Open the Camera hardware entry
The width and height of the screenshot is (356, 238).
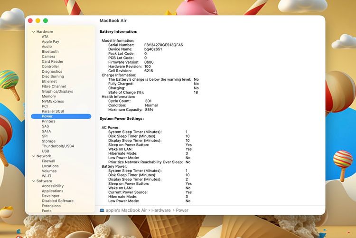coord(48,57)
